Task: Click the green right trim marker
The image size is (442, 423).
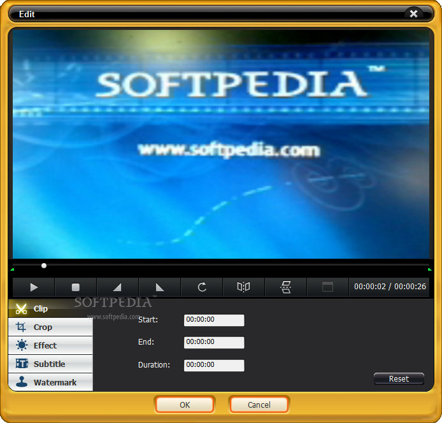Action: [430, 269]
